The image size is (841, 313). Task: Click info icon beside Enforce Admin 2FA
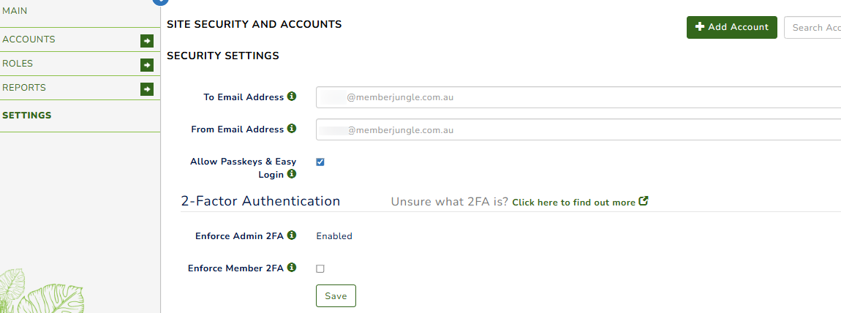point(292,235)
